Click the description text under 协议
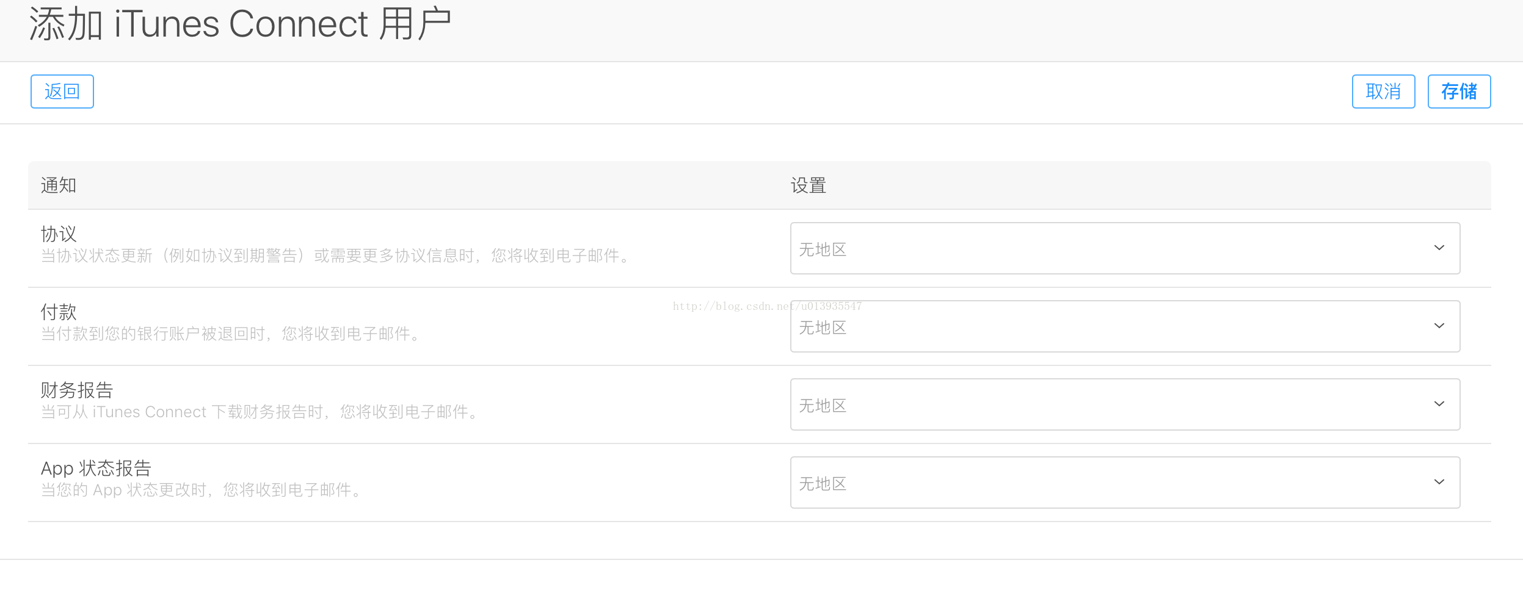The height and width of the screenshot is (599, 1523). (336, 256)
